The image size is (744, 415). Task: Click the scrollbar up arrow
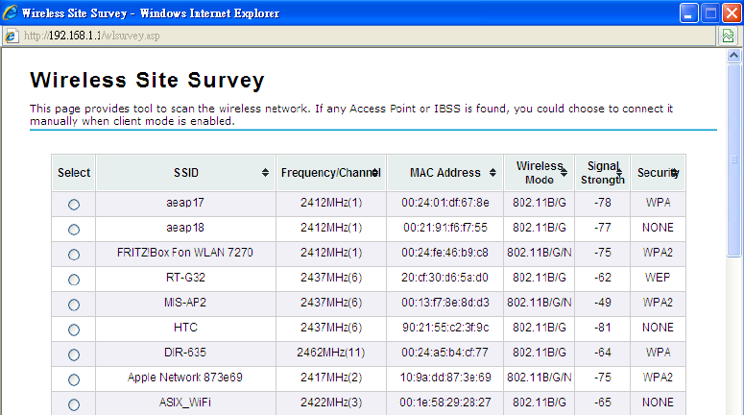(735, 55)
